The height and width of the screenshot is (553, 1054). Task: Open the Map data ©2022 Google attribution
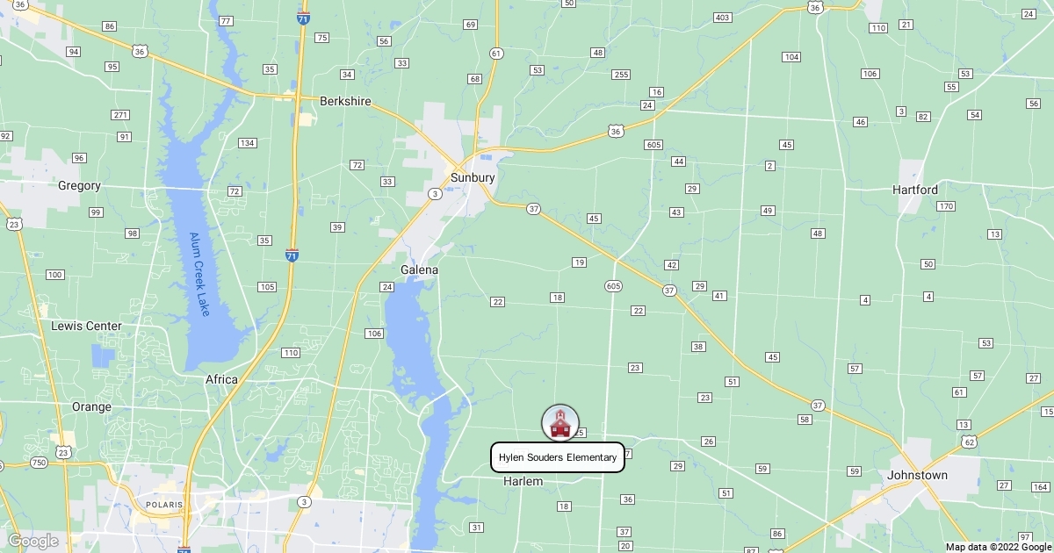click(x=998, y=547)
